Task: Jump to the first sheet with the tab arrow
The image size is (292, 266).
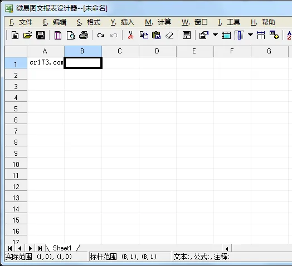Action: 10,248
